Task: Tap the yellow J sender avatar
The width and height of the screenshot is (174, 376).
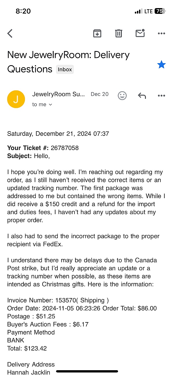Action: pos(16,99)
